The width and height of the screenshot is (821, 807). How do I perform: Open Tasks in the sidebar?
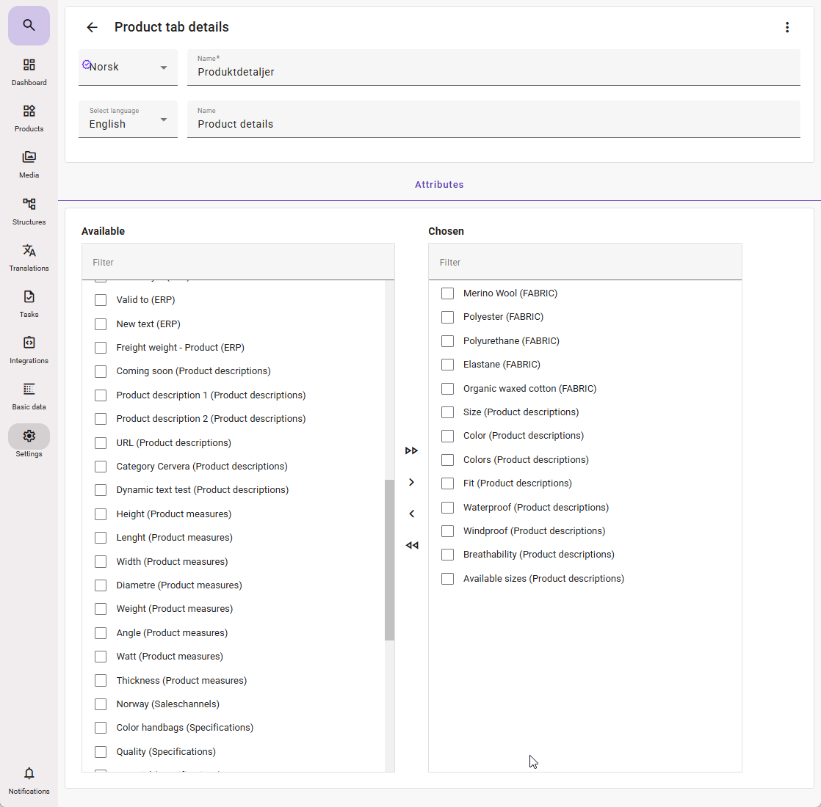(29, 303)
